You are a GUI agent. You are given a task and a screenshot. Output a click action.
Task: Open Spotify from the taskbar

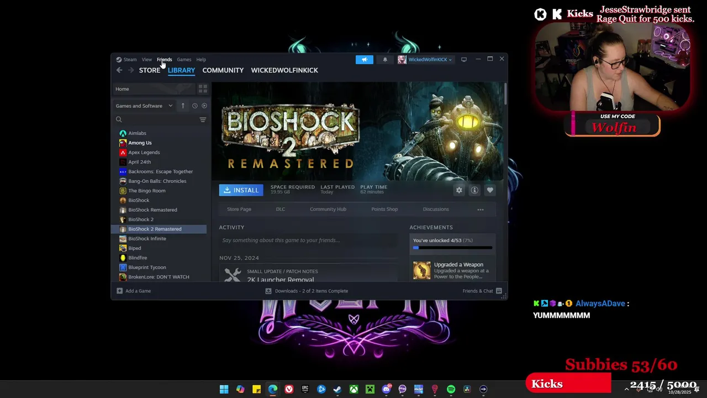pos(451,389)
